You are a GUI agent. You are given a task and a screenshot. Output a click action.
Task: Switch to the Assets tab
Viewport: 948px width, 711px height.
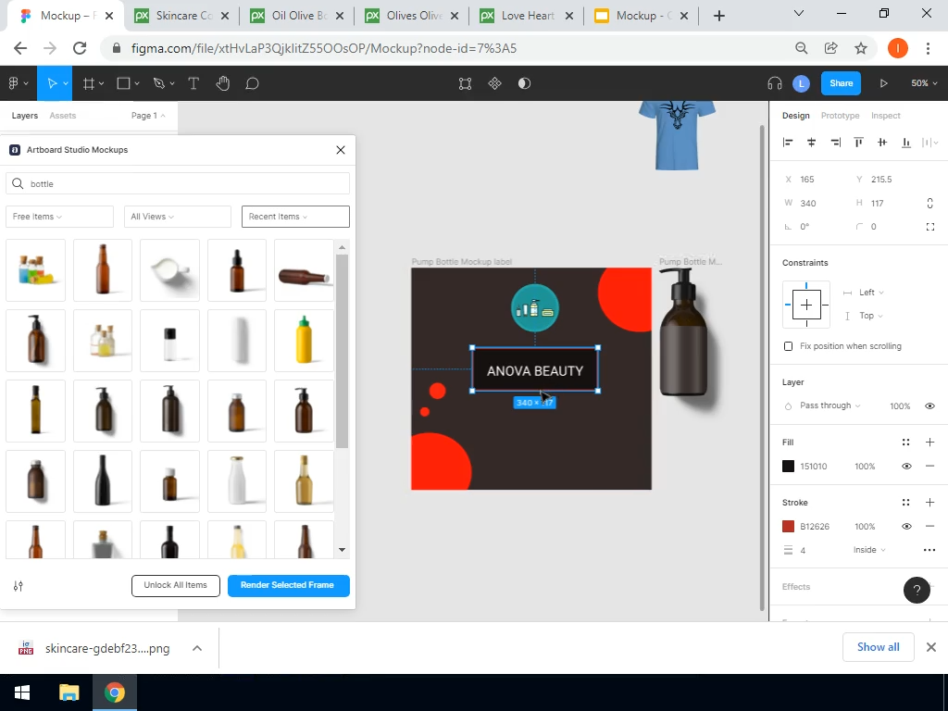[62, 116]
